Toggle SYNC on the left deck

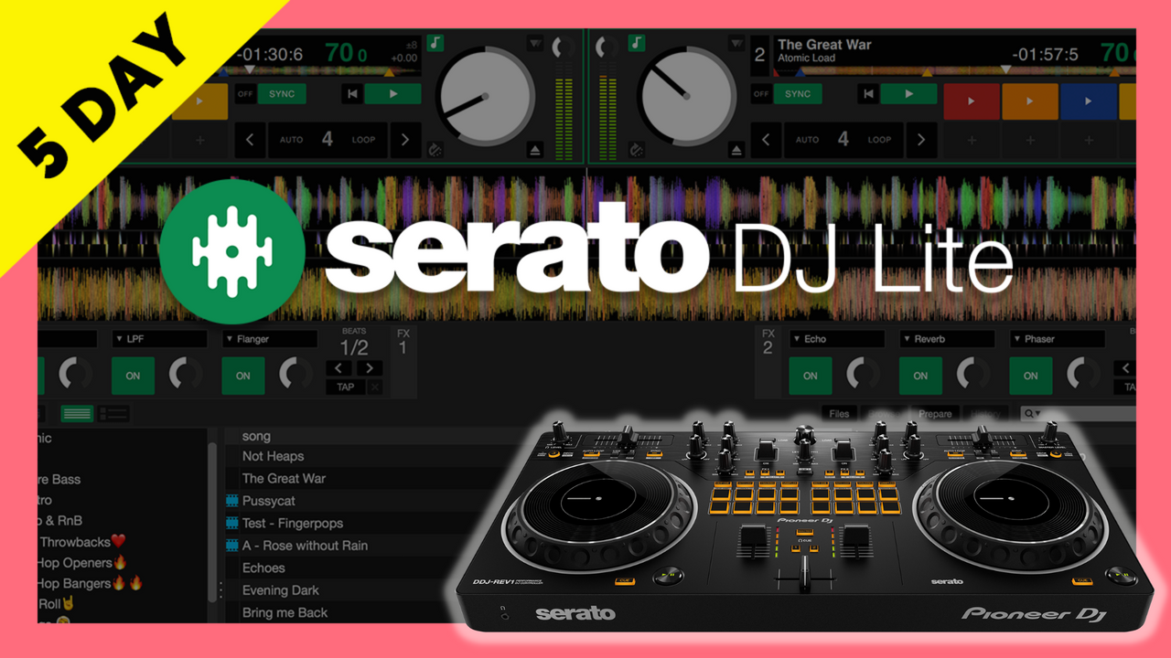tap(282, 93)
